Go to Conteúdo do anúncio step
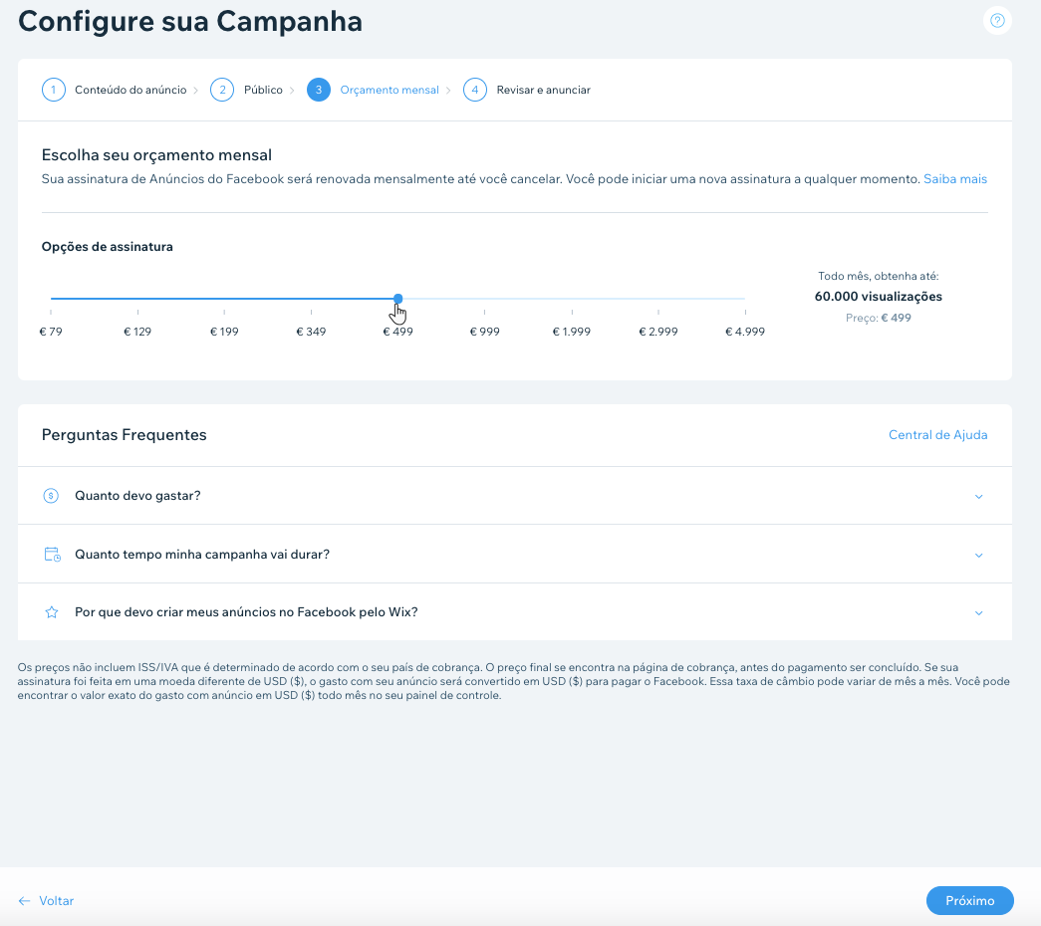 pyautogui.click(x=130, y=90)
